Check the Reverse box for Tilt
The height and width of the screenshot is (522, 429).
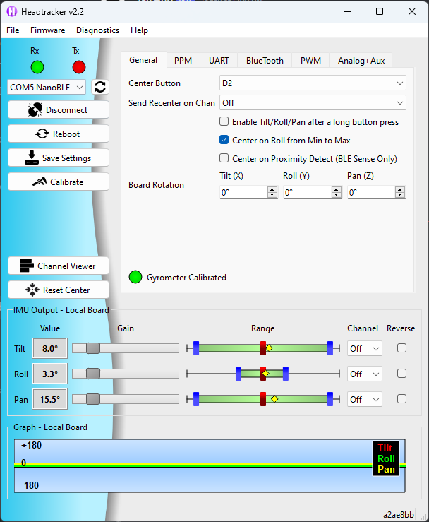tap(401, 348)
